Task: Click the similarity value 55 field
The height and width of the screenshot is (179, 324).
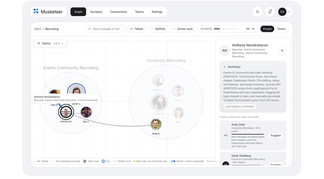Action: point(248,29)
